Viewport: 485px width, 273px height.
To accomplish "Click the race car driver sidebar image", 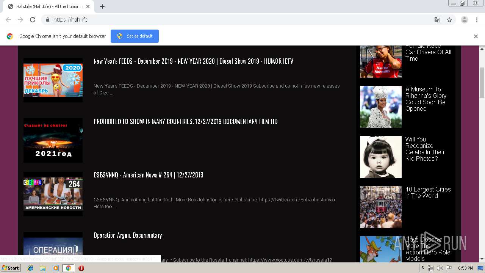I will tap(381, 61).
